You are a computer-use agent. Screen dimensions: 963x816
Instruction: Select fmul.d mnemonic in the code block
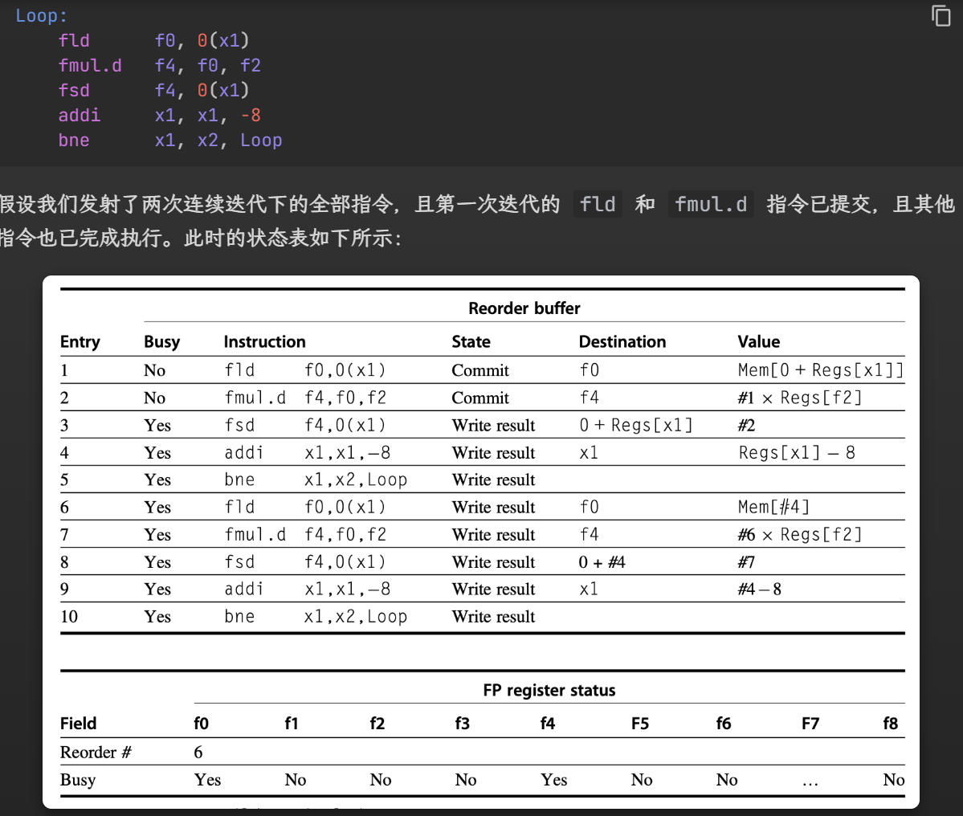tap(90, 65)
